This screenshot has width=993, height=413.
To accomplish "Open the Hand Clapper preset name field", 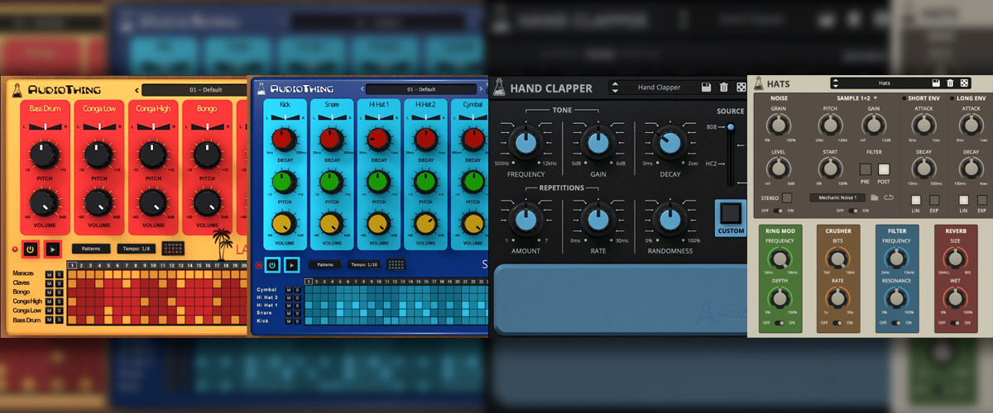I will point(660,88).
